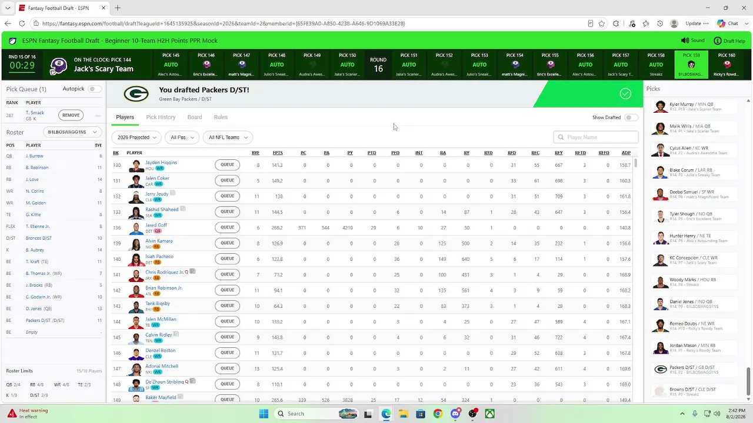Switch to the Pick History tab
Image resolution: width=753 pixels, height=423 pixels.
161,117
